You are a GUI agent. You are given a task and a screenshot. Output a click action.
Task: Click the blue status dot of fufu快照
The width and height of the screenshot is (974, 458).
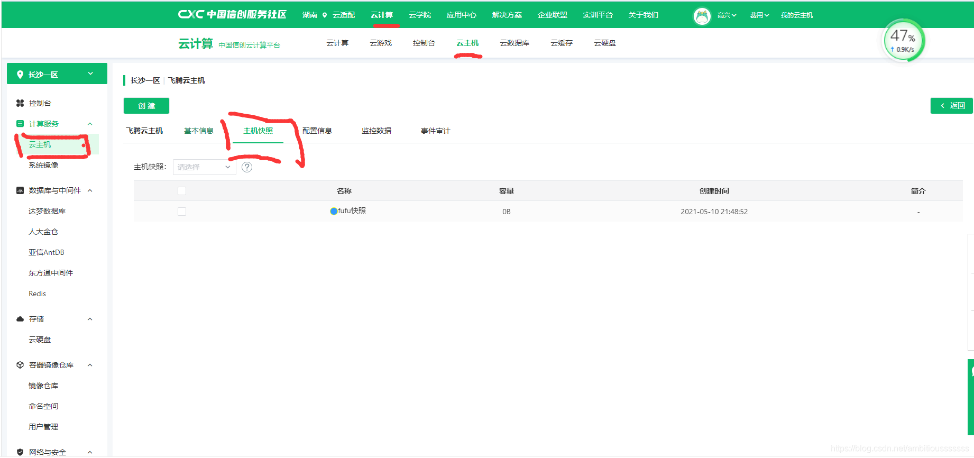click(334, 211)
